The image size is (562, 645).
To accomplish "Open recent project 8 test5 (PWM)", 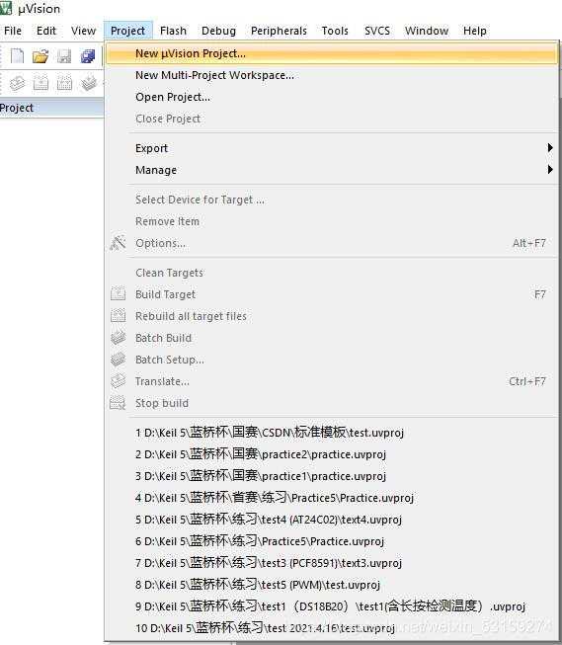I will [x=332, y=585].
